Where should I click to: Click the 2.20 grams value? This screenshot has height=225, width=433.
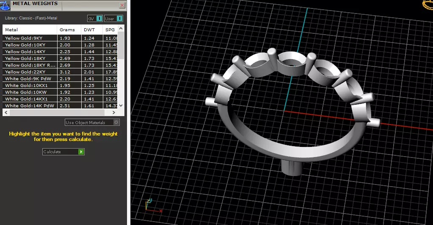point(65,99)
